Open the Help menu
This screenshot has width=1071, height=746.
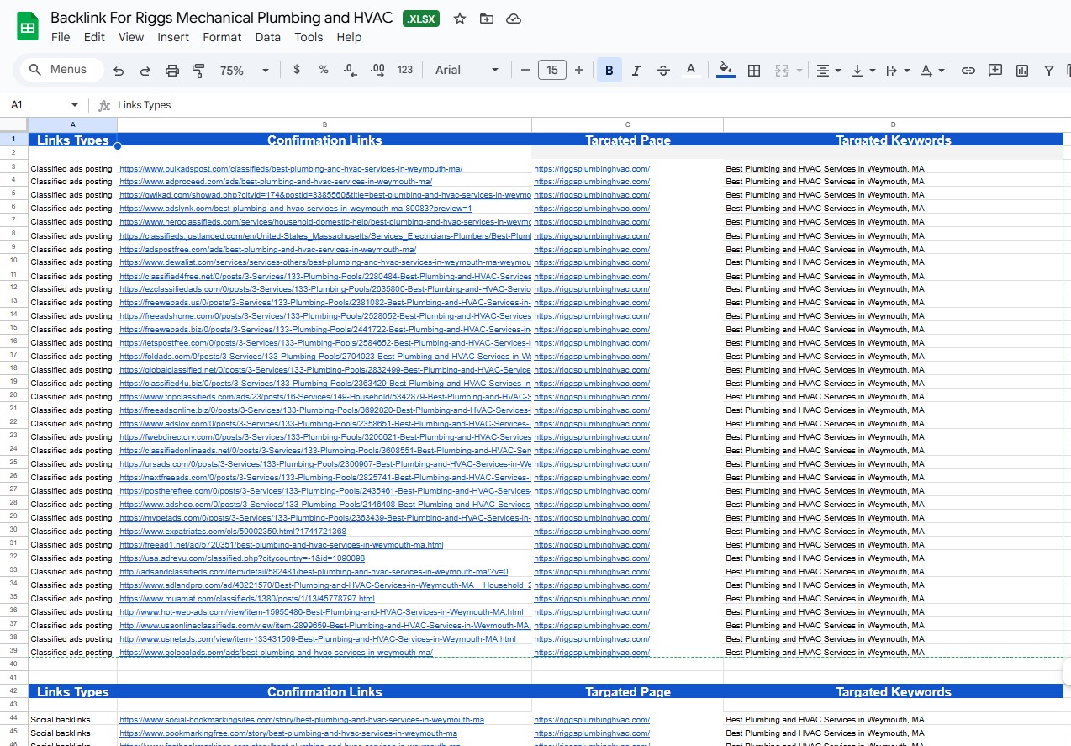pos(349,37)
